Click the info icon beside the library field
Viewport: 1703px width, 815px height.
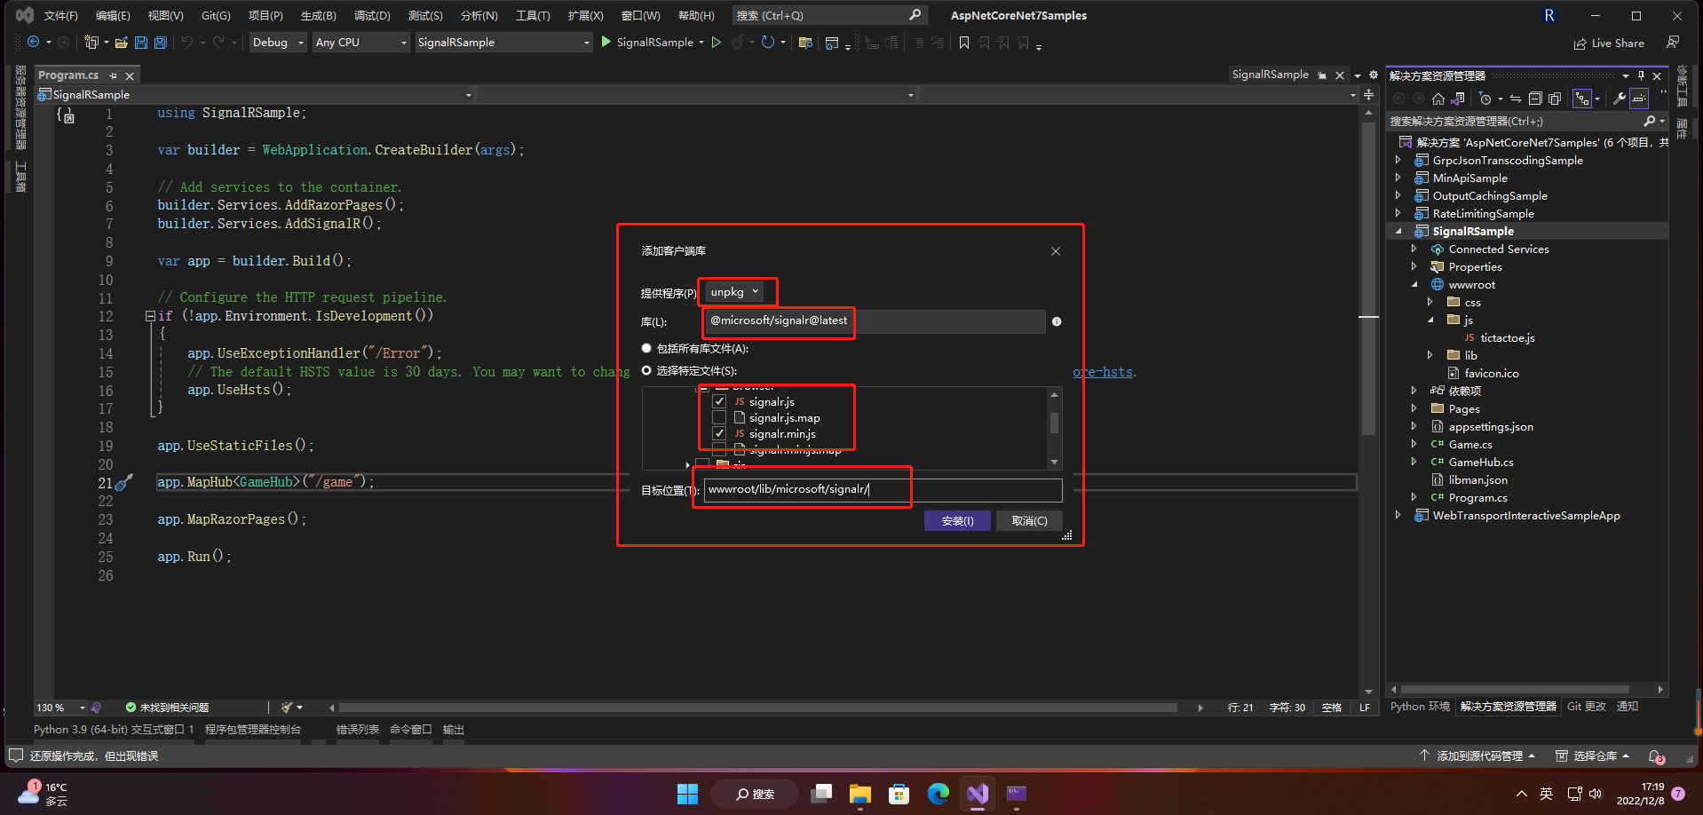[x=1057, y=321]
